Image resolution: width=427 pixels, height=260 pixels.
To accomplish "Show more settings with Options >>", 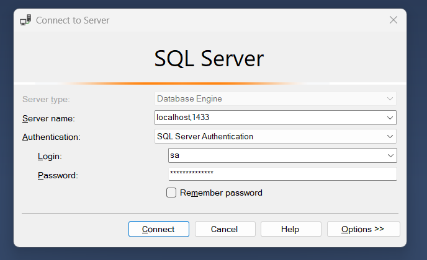I will (x=364, y=229).
